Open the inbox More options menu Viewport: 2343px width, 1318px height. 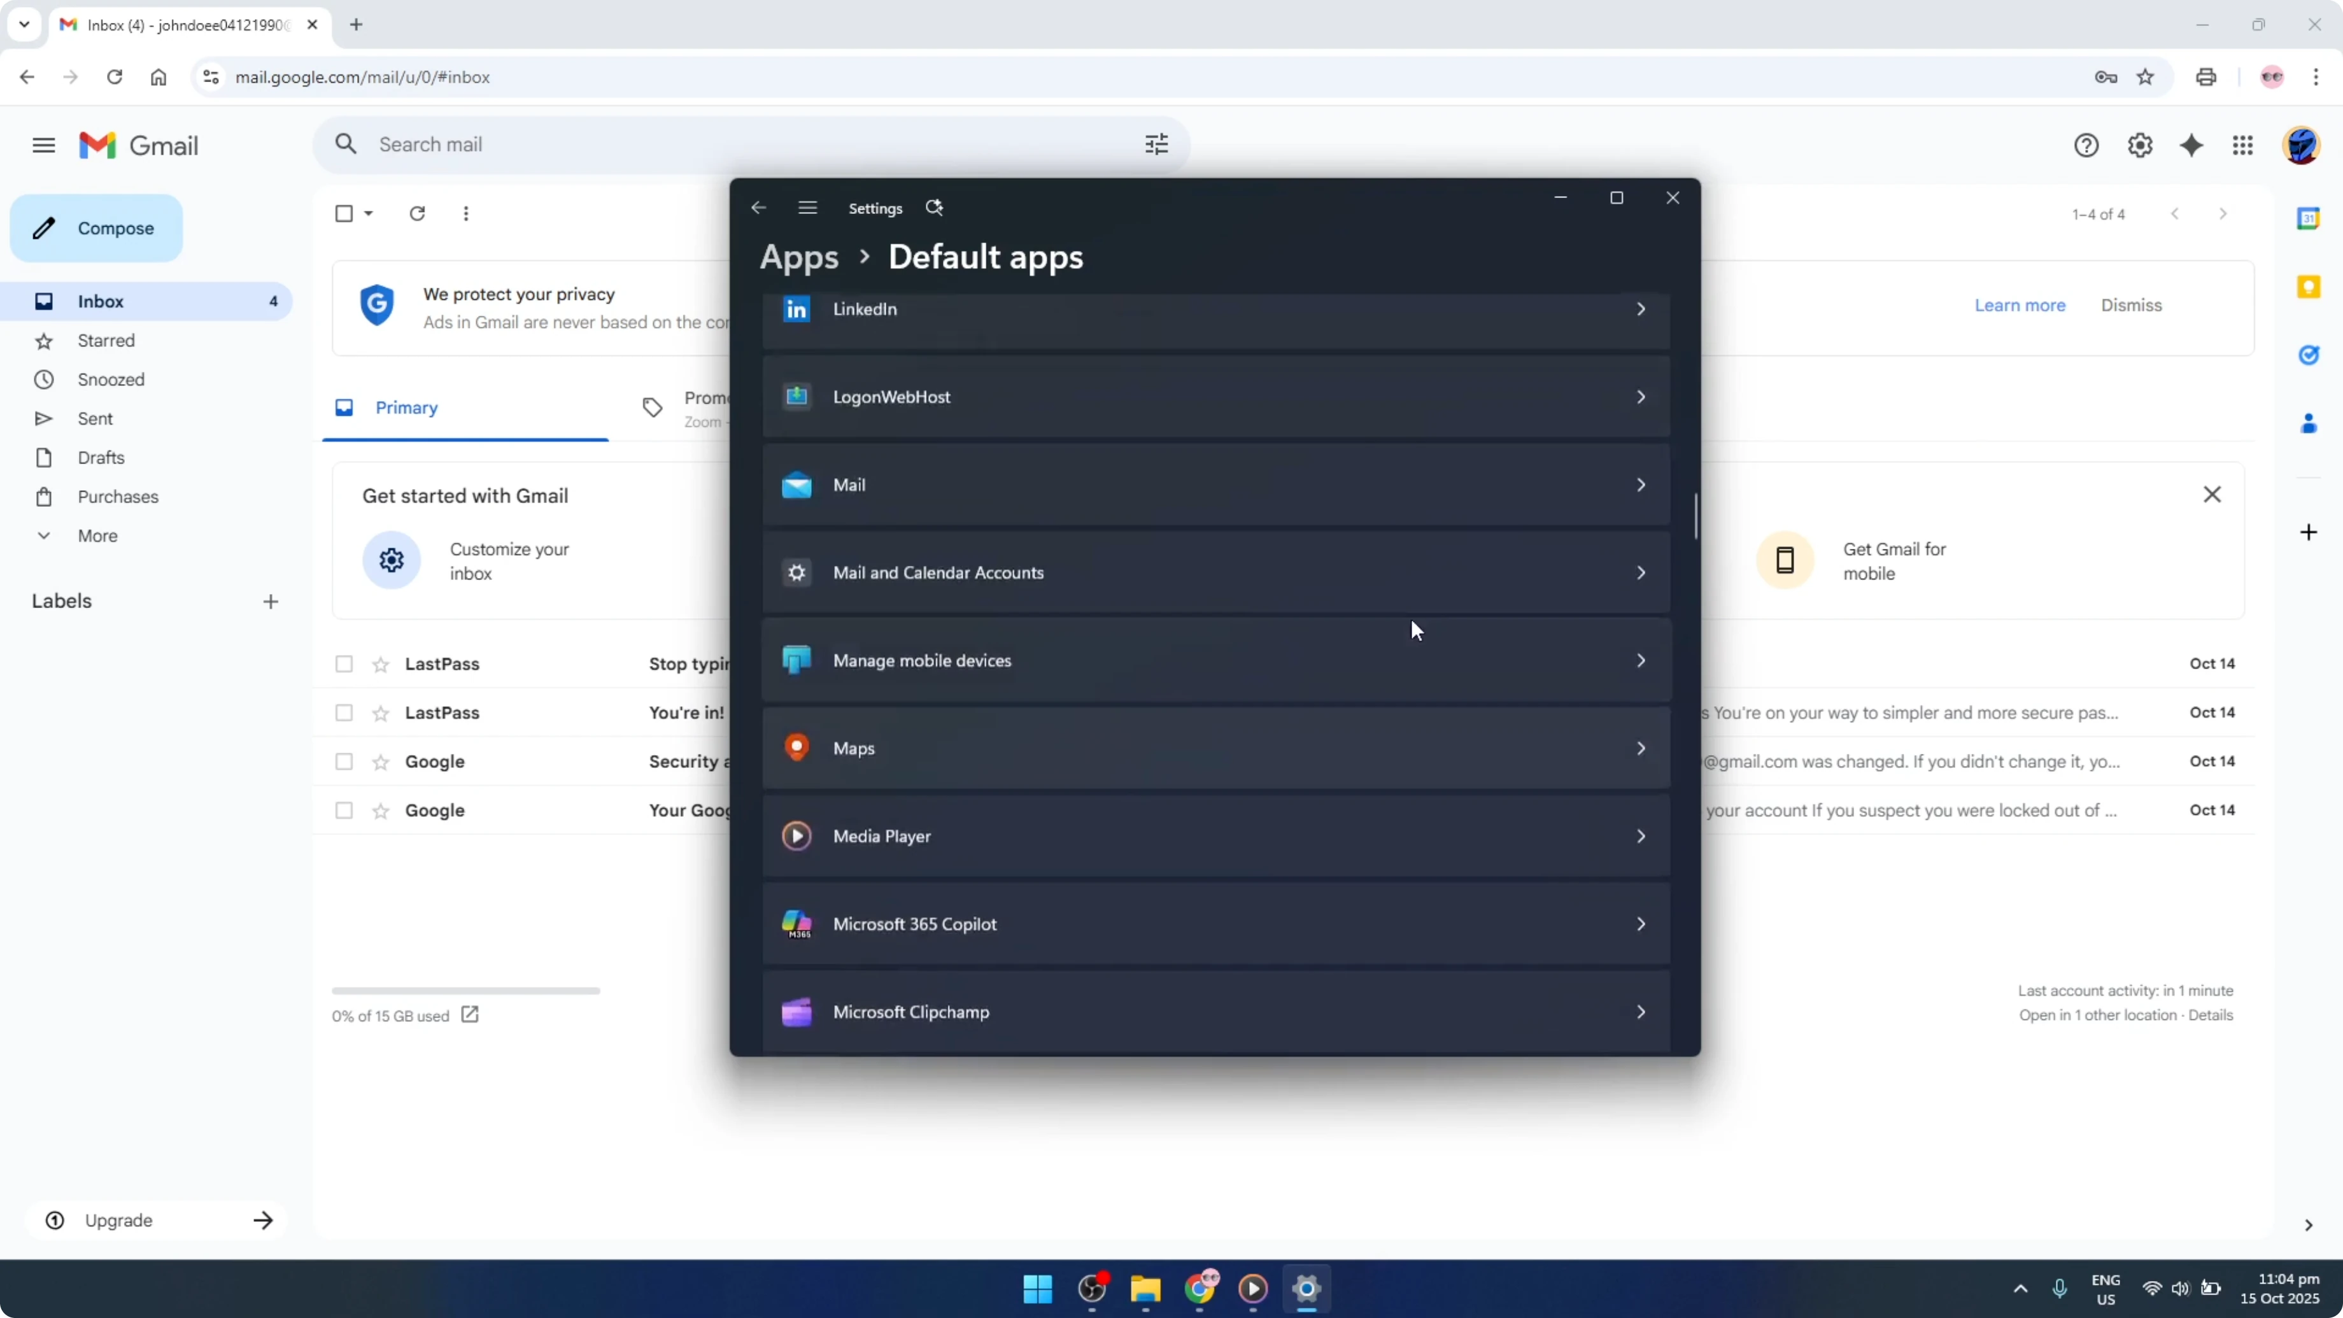[x=465, y=214]
